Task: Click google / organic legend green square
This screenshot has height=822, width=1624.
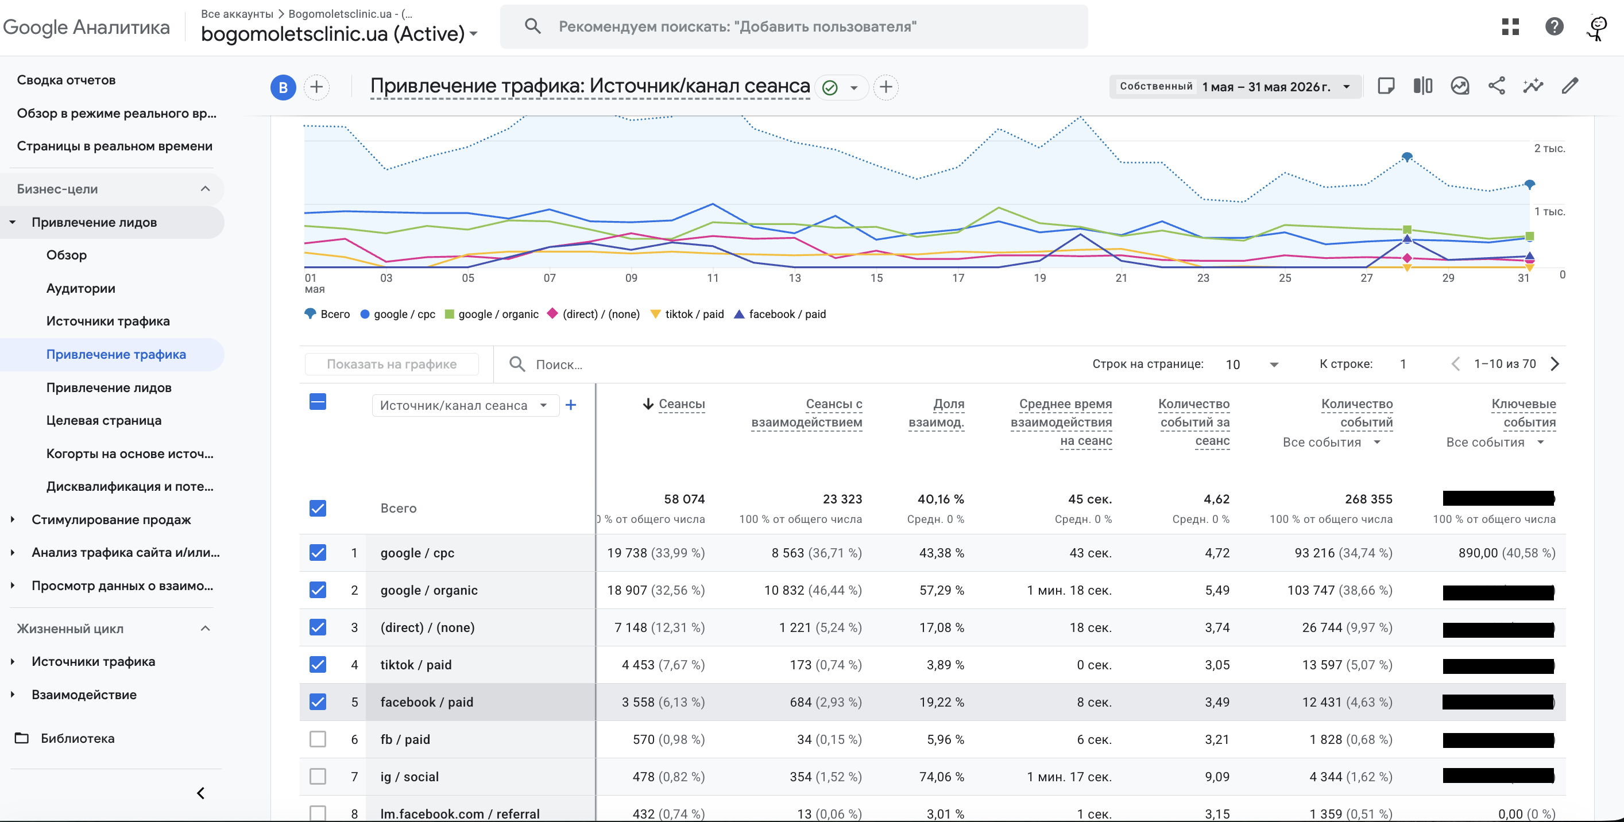Action: (x=450, y=314)
